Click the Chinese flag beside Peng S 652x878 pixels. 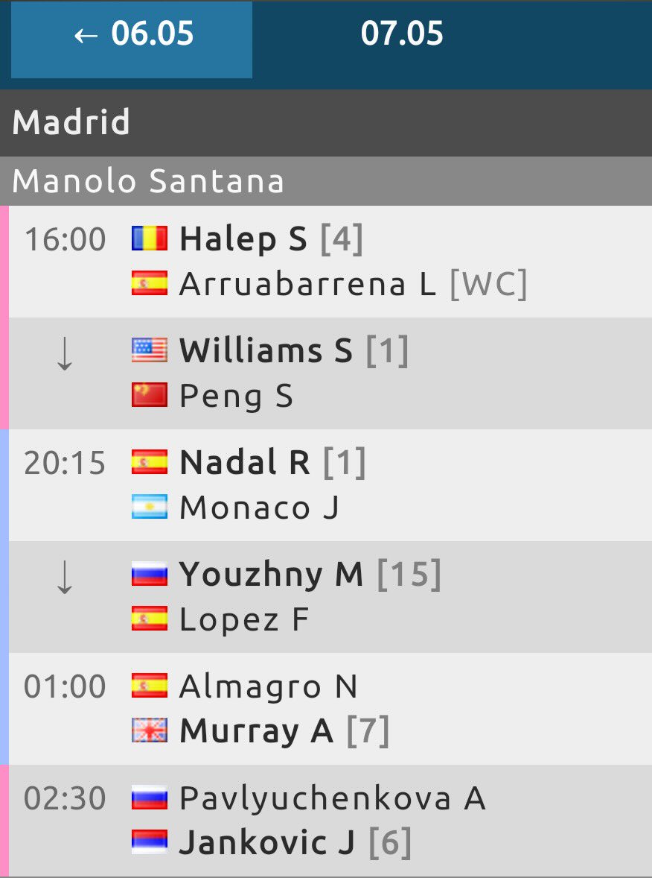point(150,396)
